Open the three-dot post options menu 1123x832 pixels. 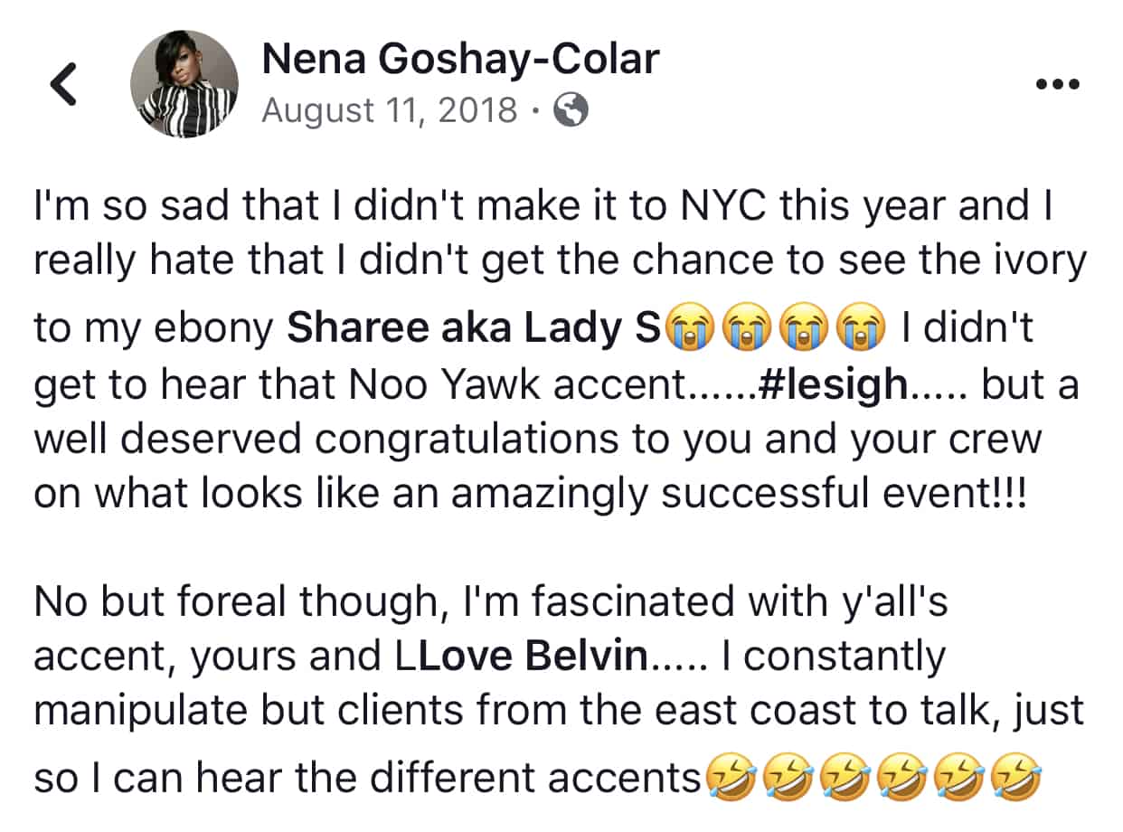1057,85
